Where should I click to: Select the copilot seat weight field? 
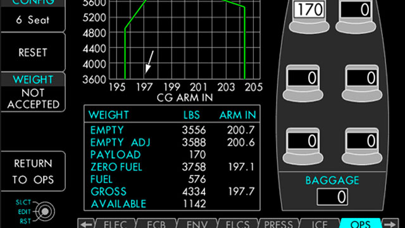click(356, 9)
